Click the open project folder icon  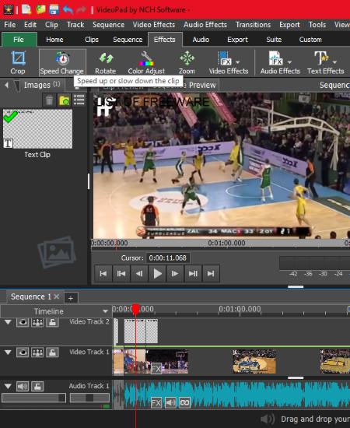pyautogui.click(x=40, y=9)
